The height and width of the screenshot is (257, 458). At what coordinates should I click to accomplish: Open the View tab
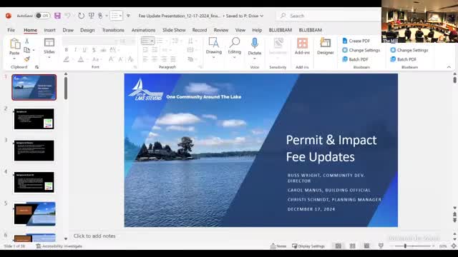[x=240, y=30]
